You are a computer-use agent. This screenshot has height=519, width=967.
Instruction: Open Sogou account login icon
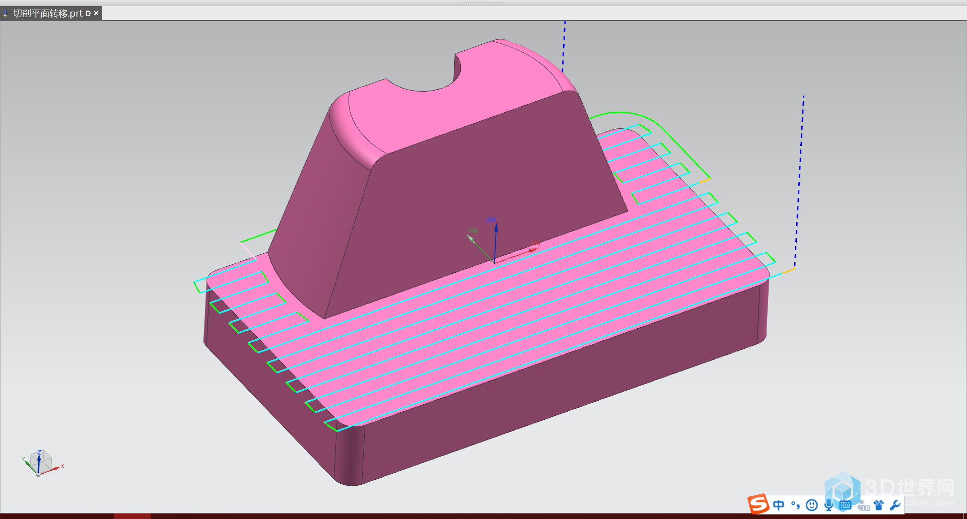(863, 505)
